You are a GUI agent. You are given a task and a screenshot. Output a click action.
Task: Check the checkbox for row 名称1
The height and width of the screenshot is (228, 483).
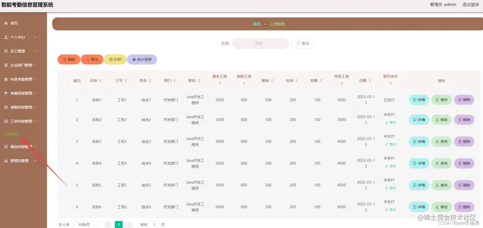click(x=64, y=100)
